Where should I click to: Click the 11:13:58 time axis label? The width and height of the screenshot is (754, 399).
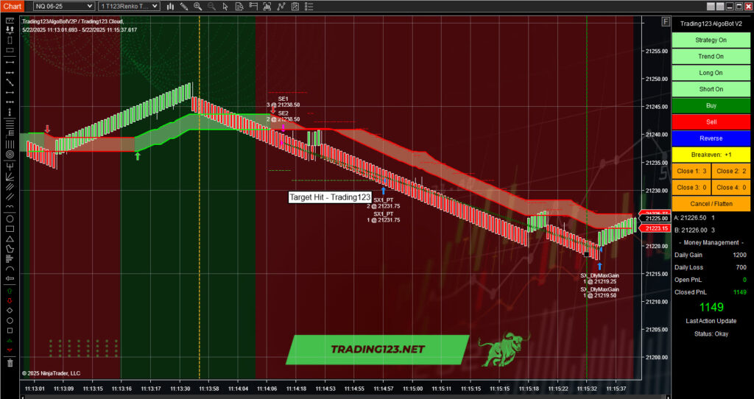(209, 389)
